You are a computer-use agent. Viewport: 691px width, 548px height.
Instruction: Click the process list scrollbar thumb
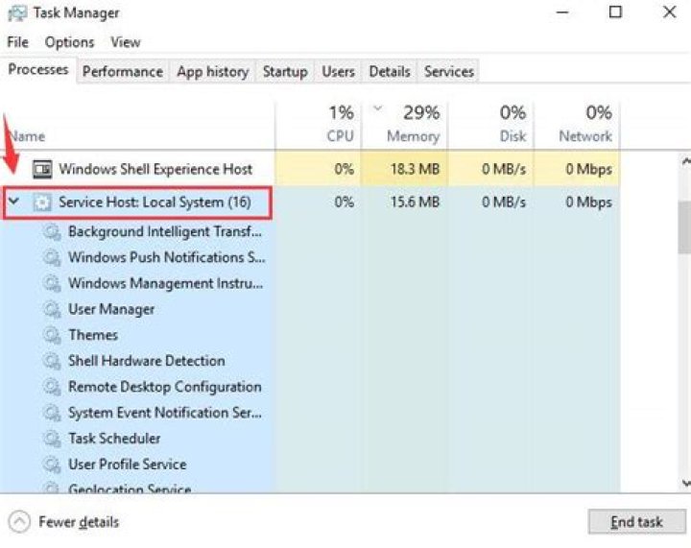click(x=684, y=229)
